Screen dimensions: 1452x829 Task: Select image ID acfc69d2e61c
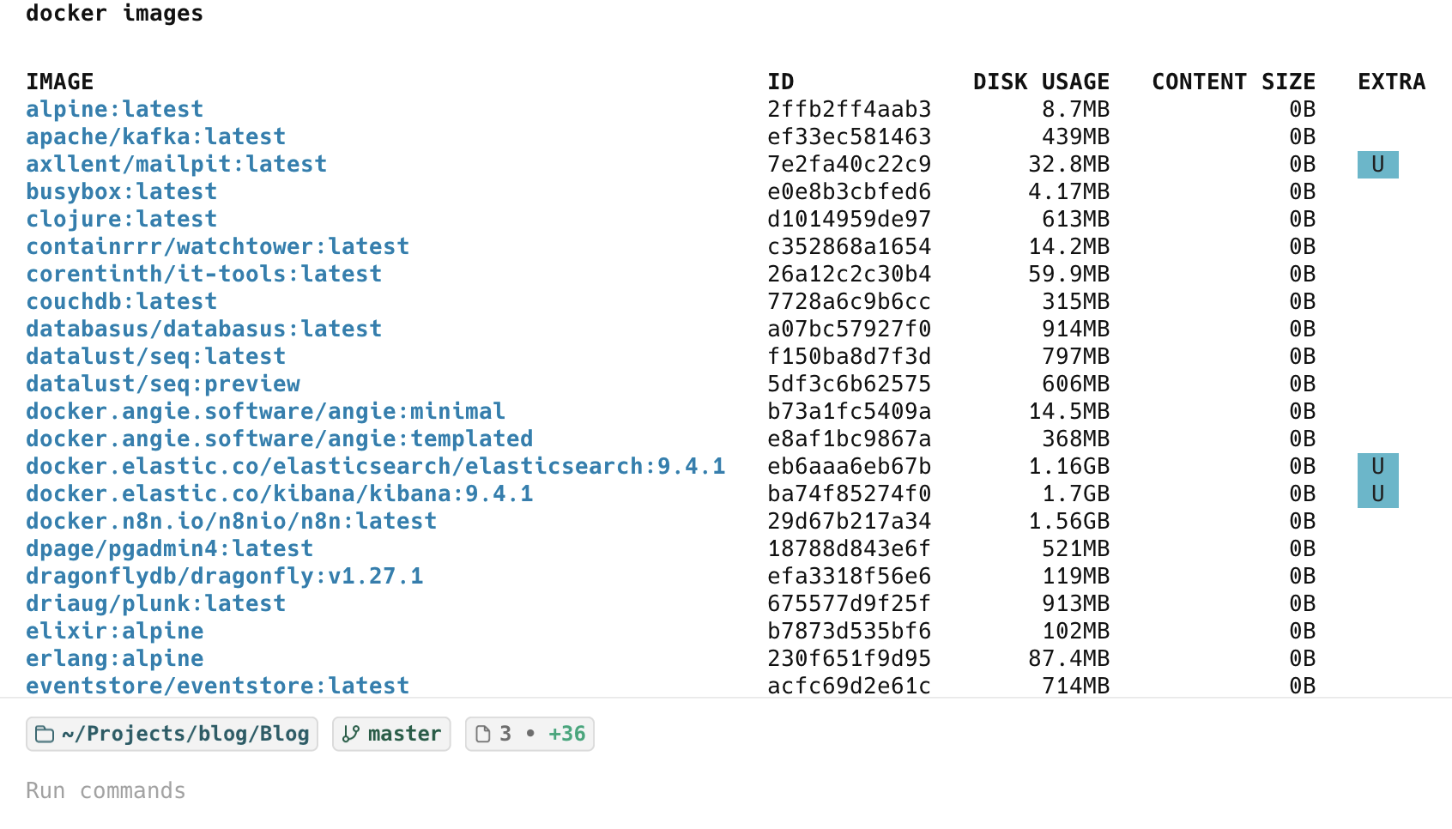click(x=850, y=687)
